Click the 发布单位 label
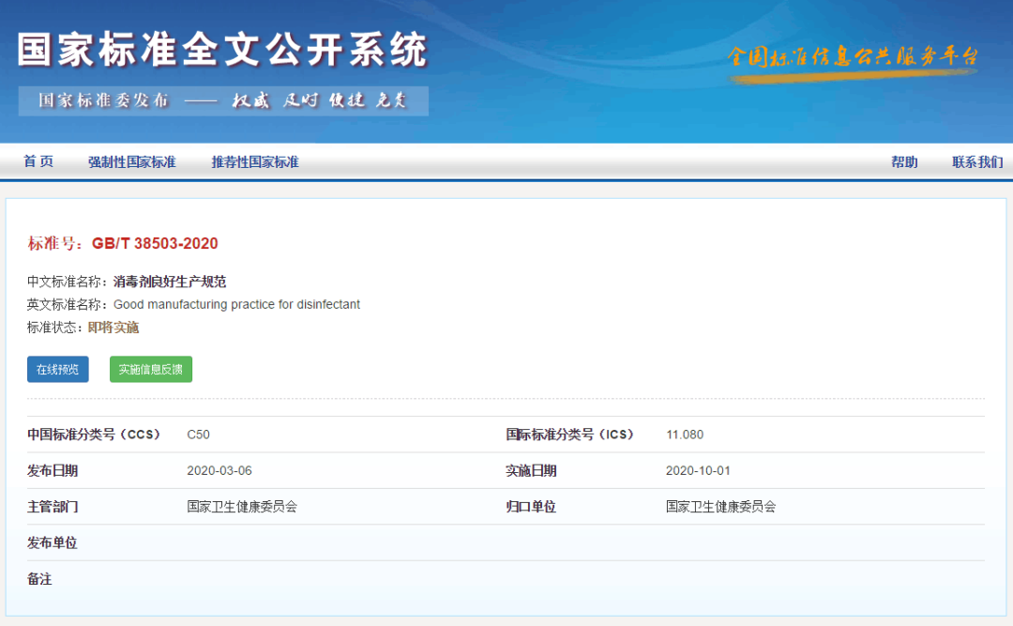This screenshot has width=1013, height=626. click(53, 542)
